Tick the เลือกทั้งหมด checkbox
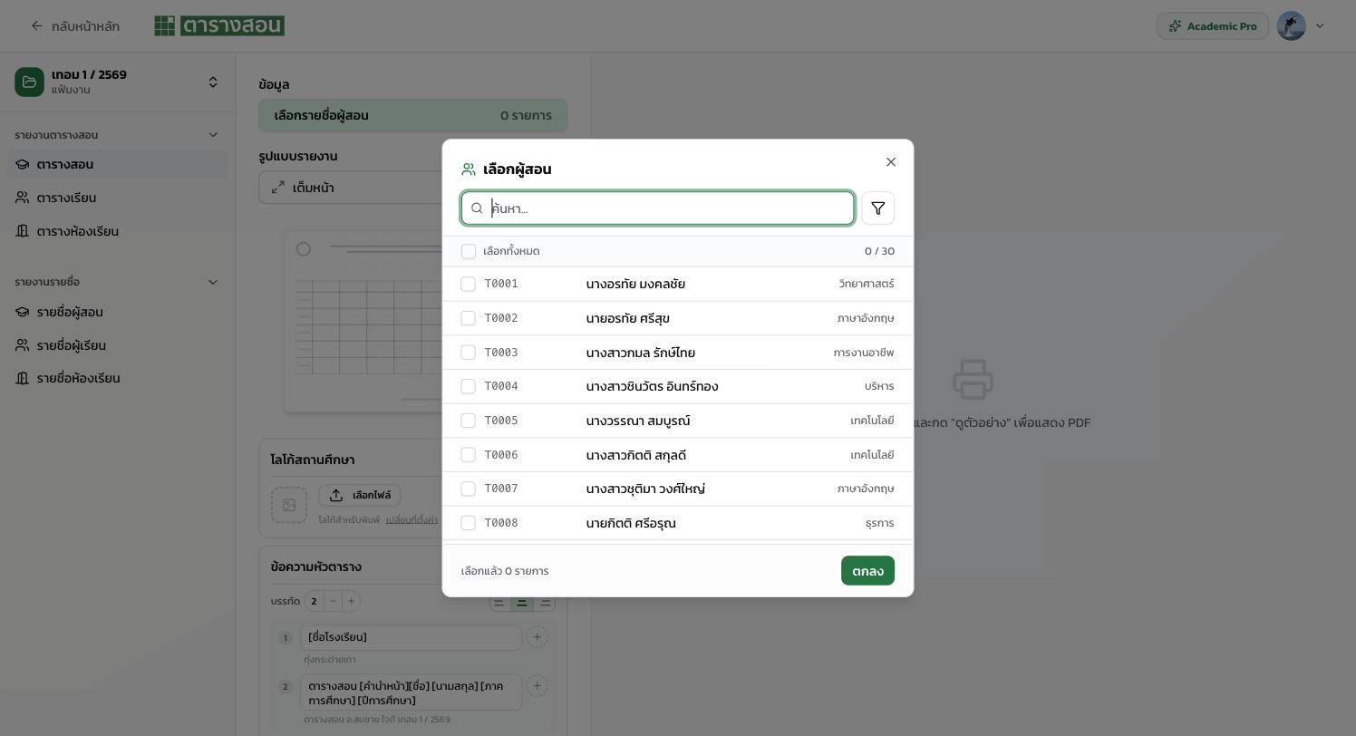 click(469, 251)
